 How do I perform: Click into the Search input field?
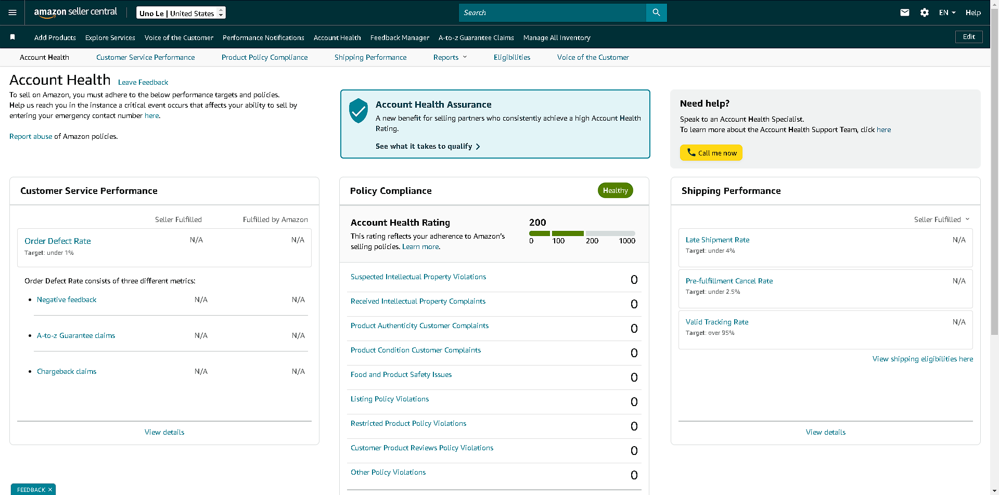552,12
